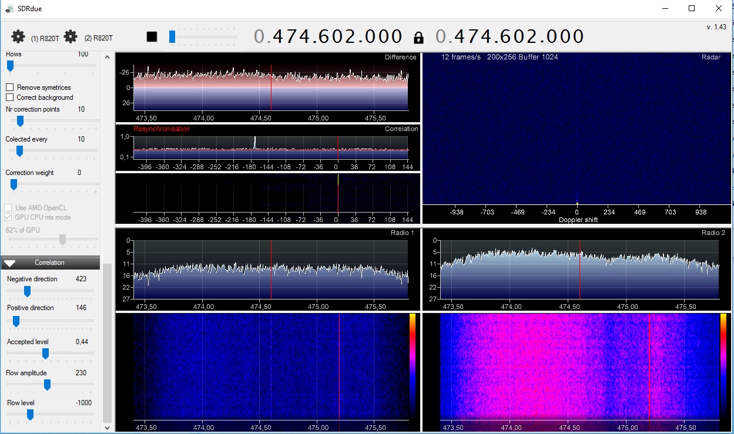Collapse the Correlation section header
This screenshot has width=734, height=434.
click(50, 263)
